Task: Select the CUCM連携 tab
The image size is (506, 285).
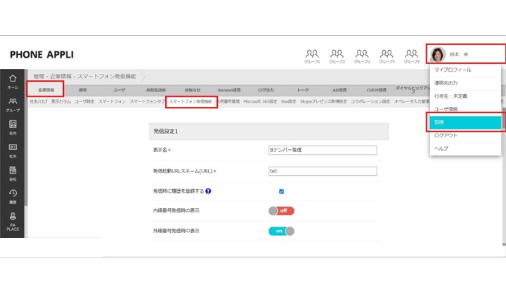Action: point(376,90)
